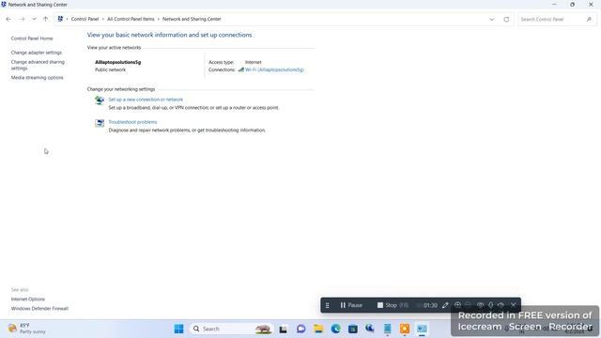The image size is (601, 338).
Task: Open the Windows Start menu
Action: coord(178,329)
